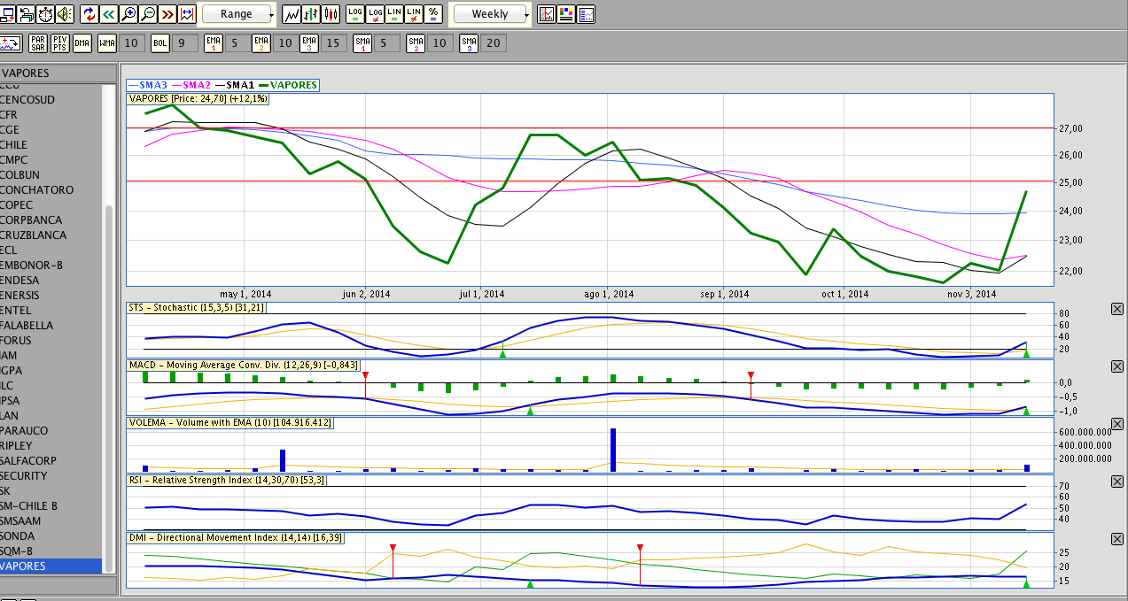Screen dimensions: 1128x601
Task: Click the zoom in magnifier icon
Action: coord(128,14)
